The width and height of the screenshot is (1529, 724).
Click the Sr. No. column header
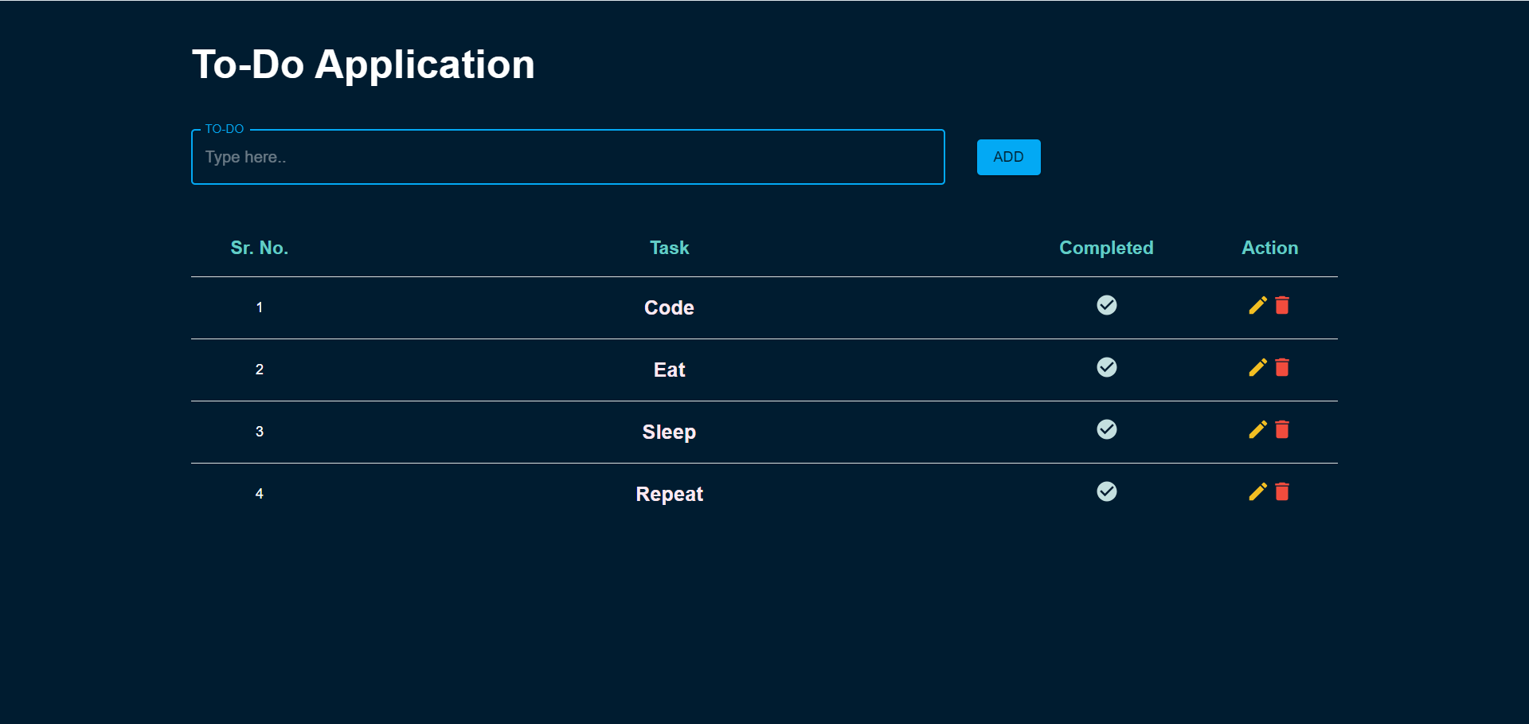coord(259,248)
